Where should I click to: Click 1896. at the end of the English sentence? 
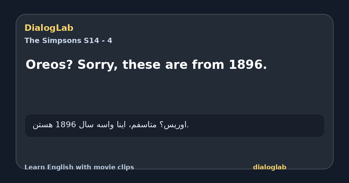click(248, 65)
